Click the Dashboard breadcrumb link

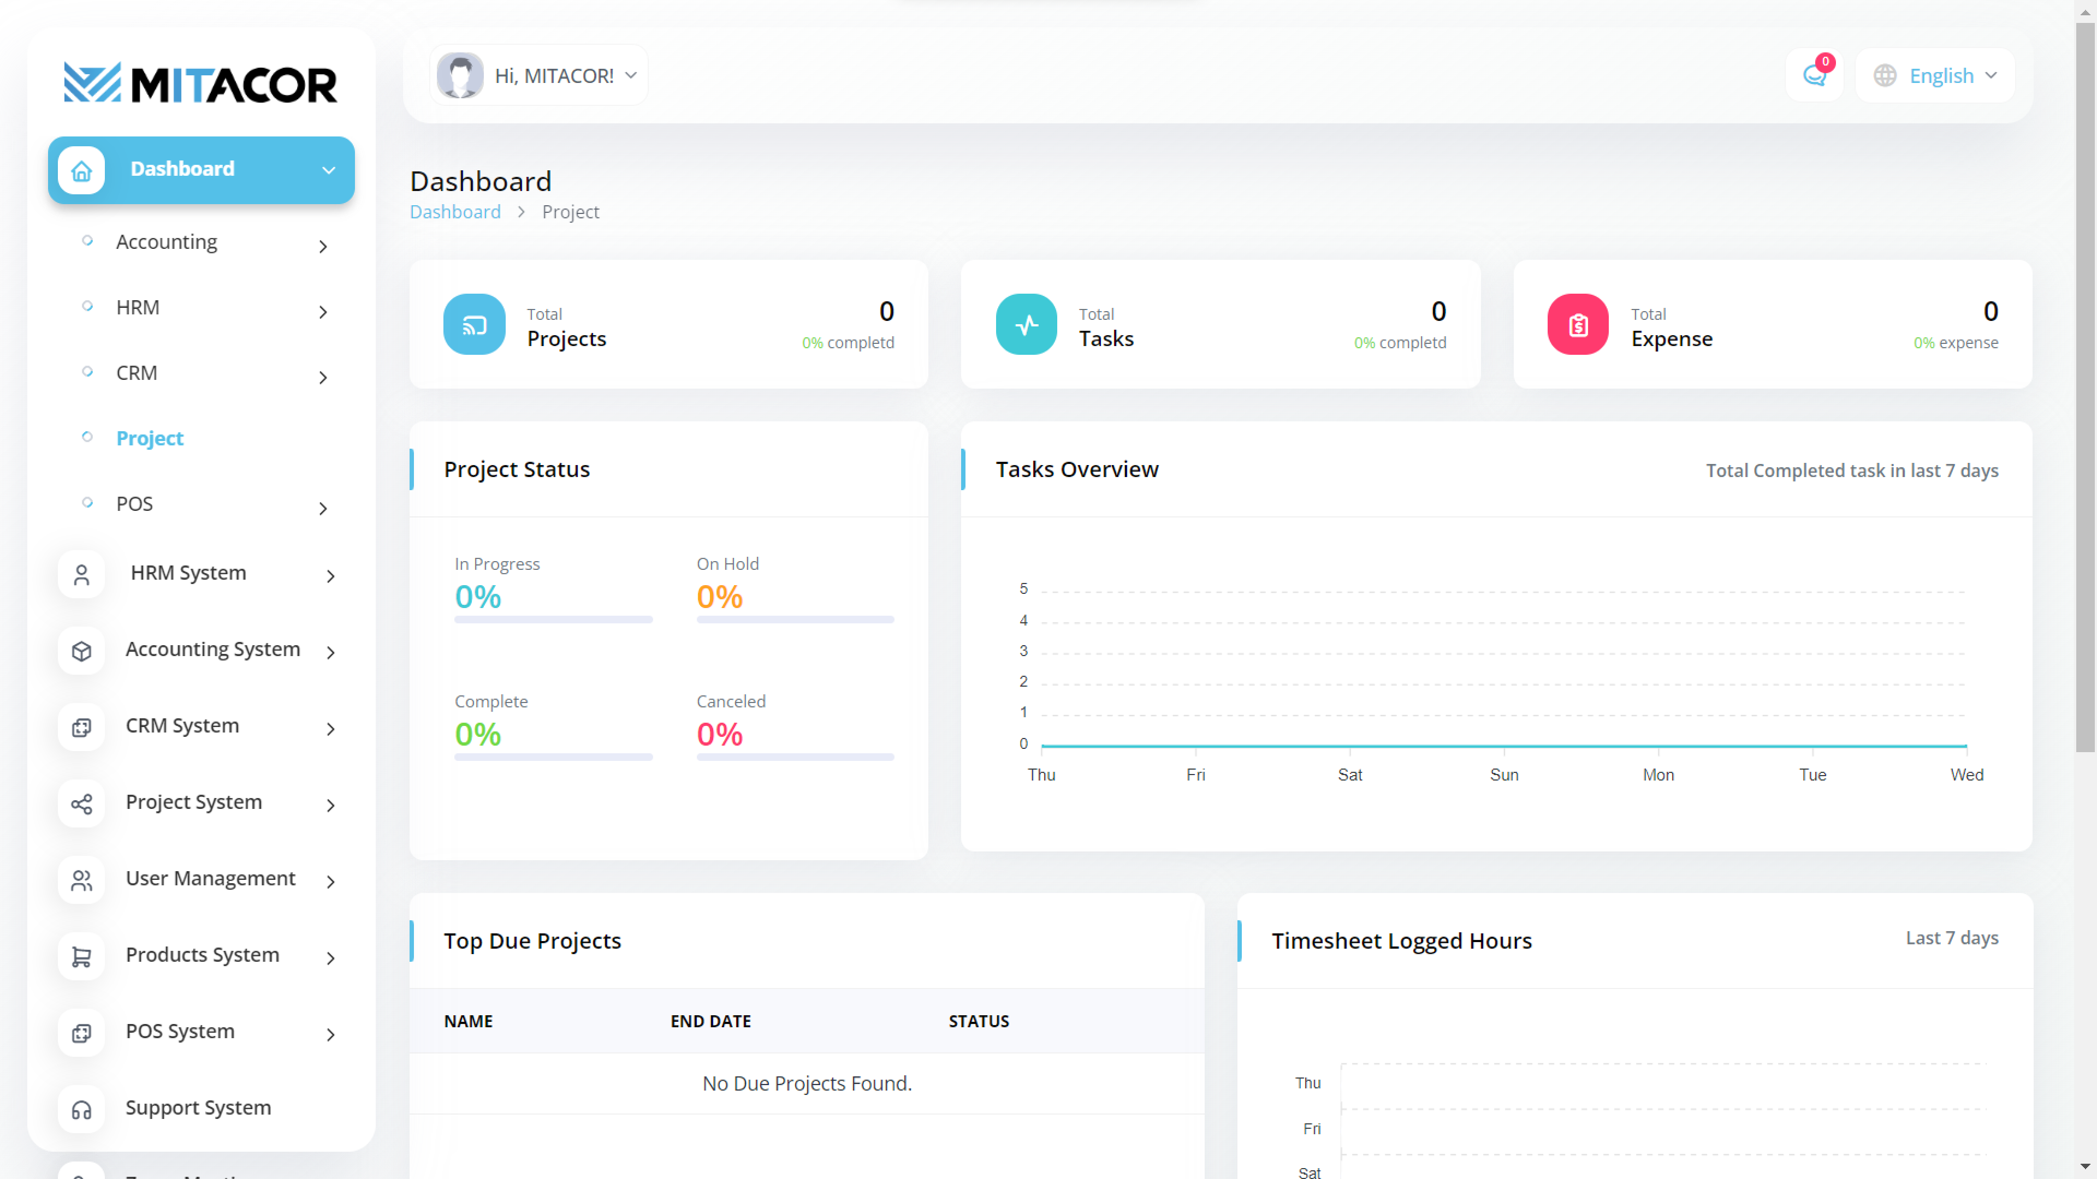click(455, 212)
